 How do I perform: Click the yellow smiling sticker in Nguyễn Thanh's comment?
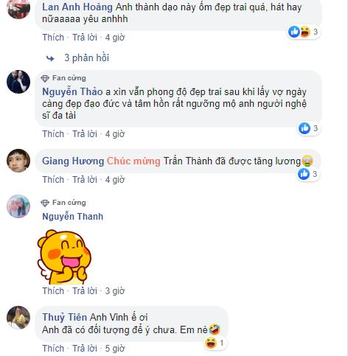(64, 256)
